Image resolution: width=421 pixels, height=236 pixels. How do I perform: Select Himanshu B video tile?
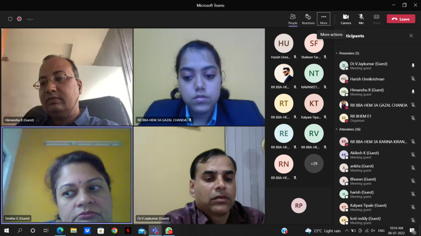(66, 77)
